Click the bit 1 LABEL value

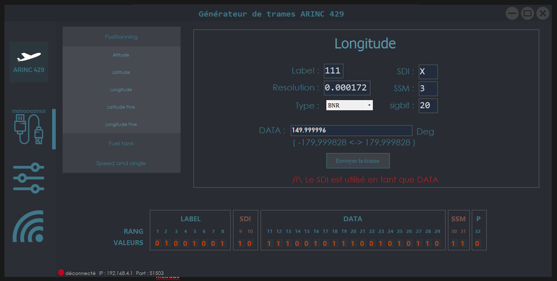158,243
